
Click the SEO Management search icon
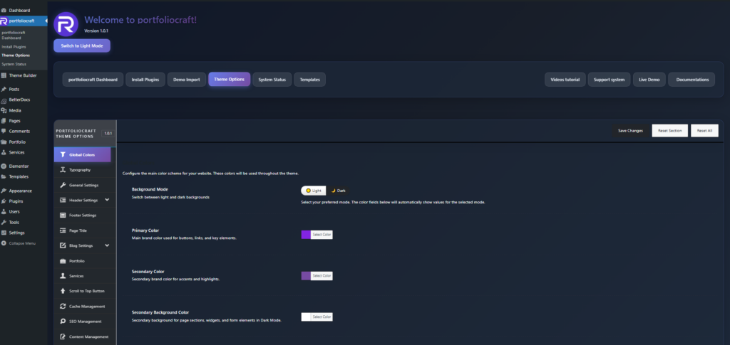[63, 322]
